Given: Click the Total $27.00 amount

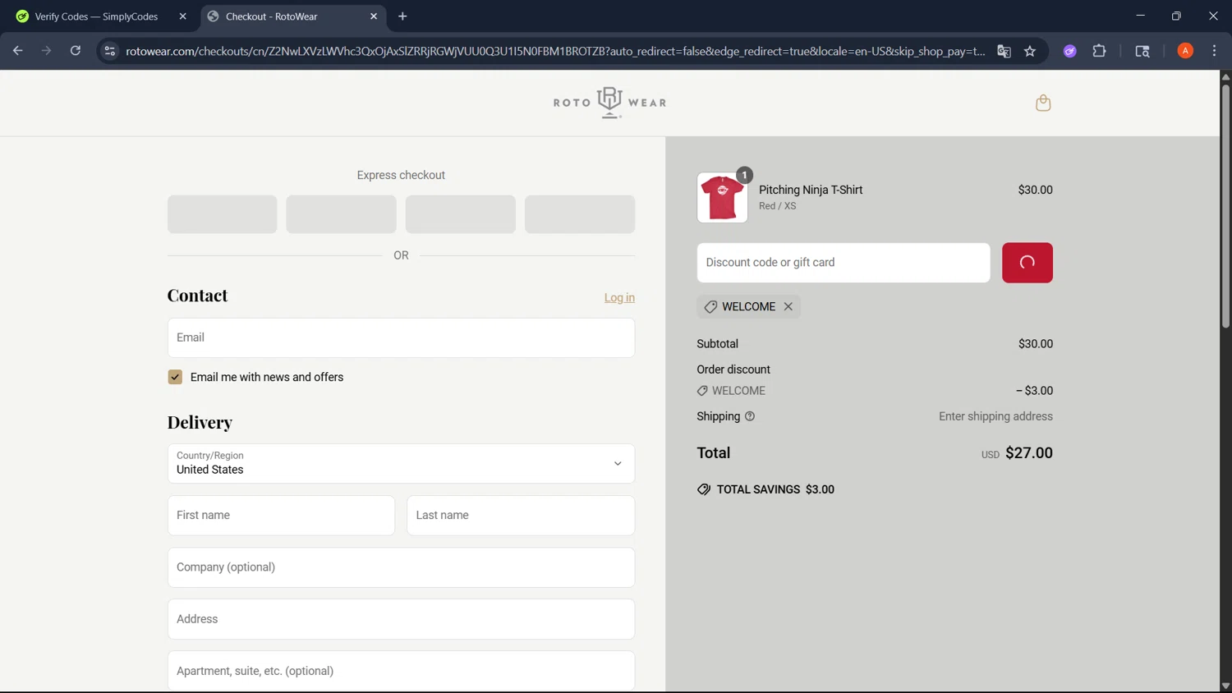Looking at the screenshot, I should pyautogui.click(x=1028, y=453).
